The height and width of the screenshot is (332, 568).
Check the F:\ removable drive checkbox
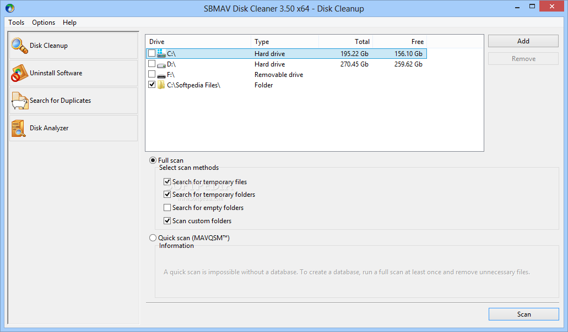point(152,74)
